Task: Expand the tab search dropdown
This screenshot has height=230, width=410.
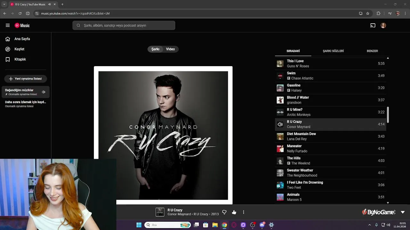Action: 4,4
